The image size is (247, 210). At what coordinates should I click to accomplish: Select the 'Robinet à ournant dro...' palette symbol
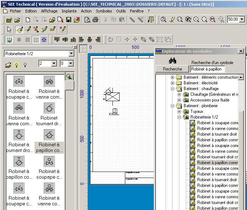tap(19, 141)
